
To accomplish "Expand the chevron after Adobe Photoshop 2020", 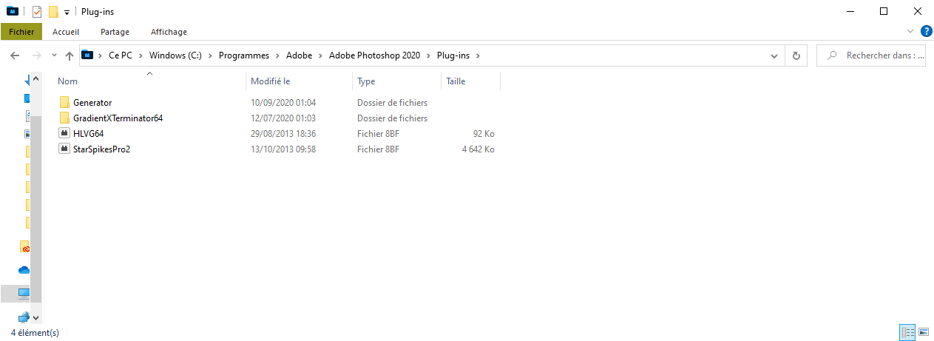I will click(430, 55).
